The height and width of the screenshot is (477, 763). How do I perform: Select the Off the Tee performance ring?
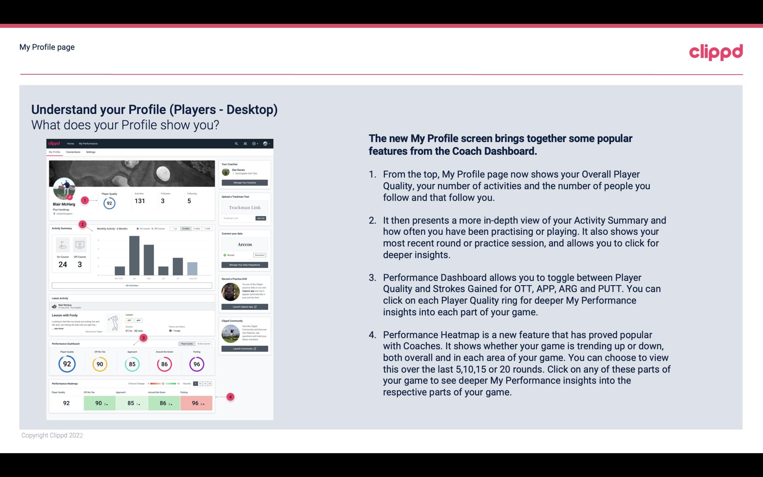[99, 363]
